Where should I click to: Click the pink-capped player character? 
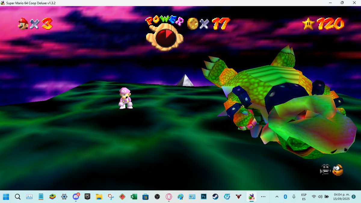(126, 98)
